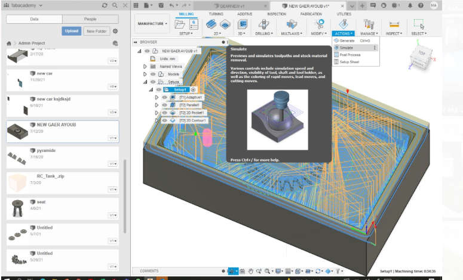Click the Multi-Axis toolpath icon
Screen dimensions: 463x280
coord(292,24)
